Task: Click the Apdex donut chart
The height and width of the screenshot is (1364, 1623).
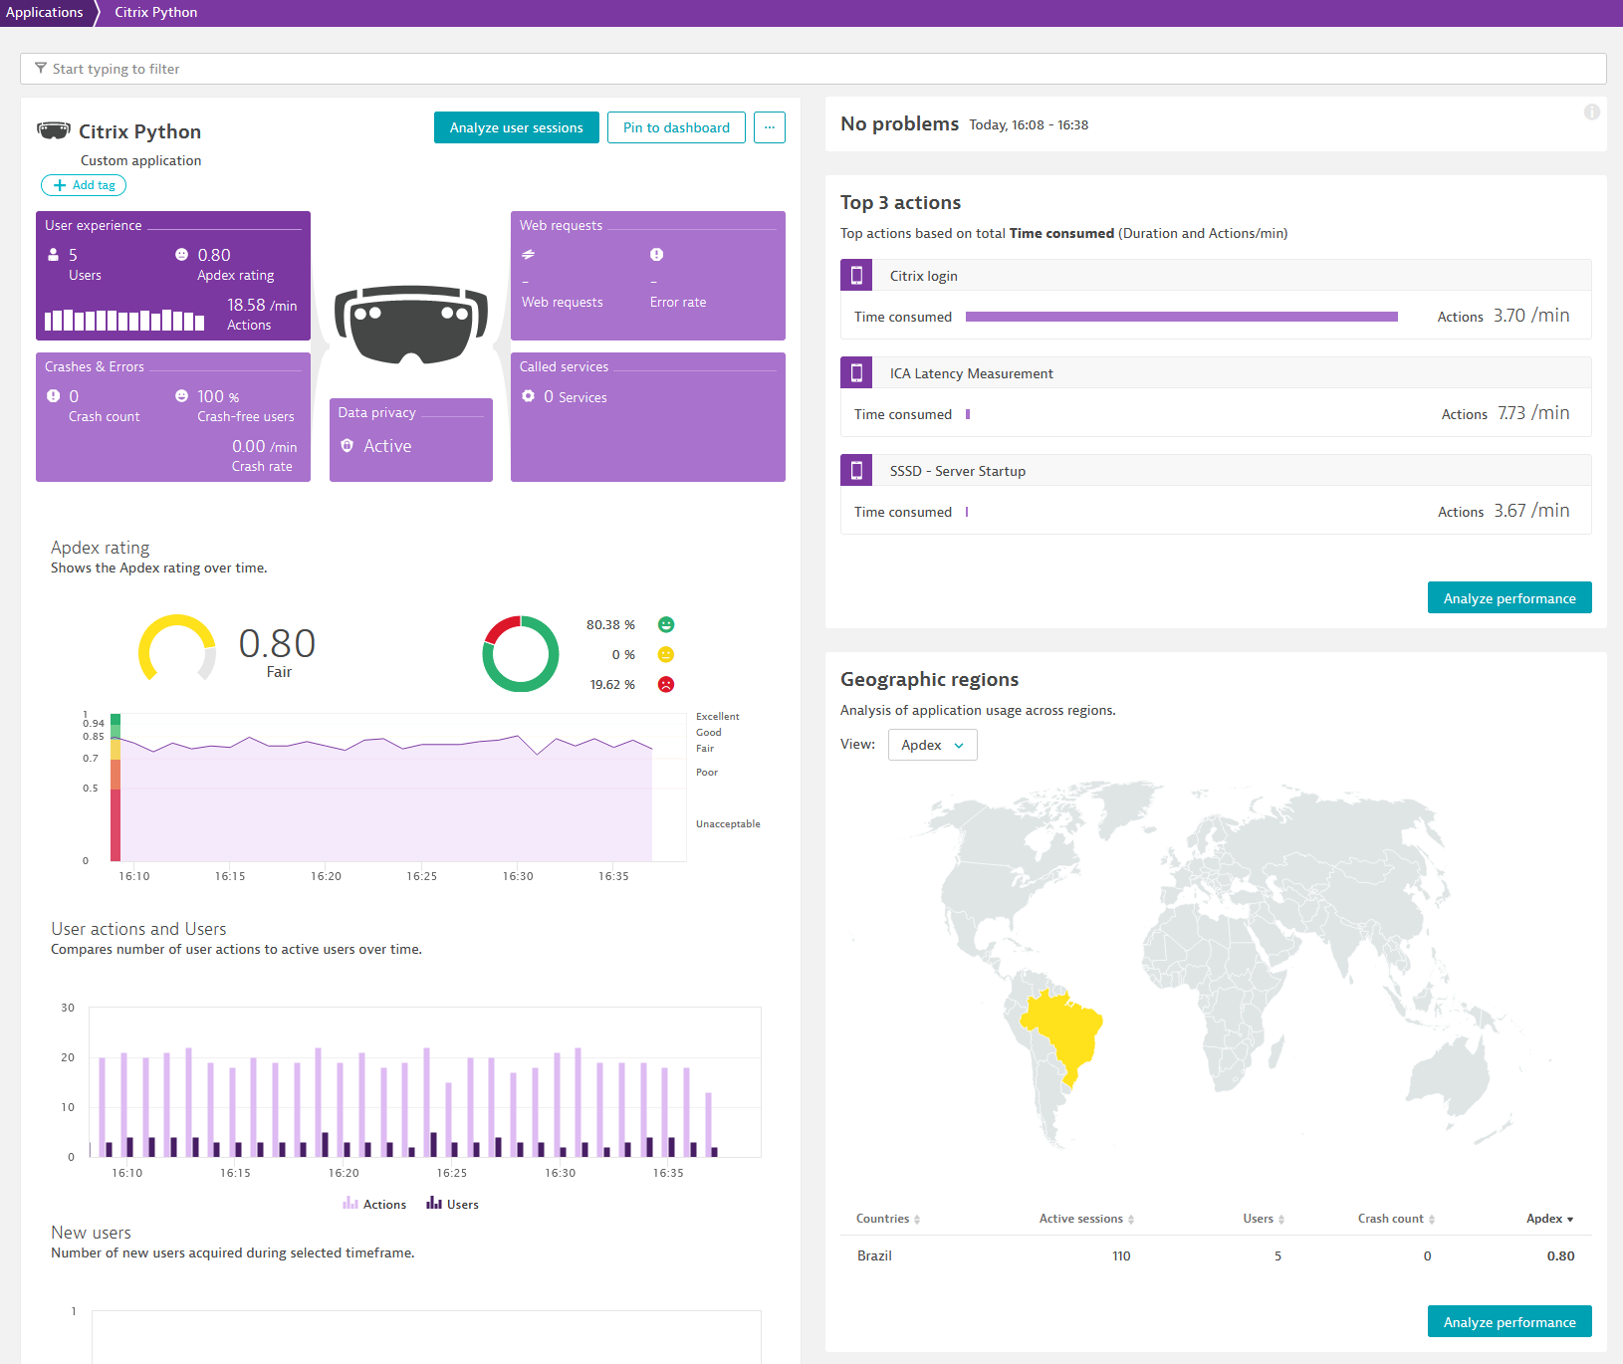Action: [521, 654]
